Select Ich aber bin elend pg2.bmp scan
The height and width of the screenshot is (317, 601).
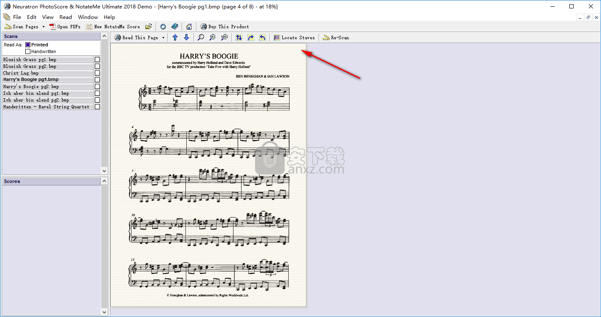48,100
